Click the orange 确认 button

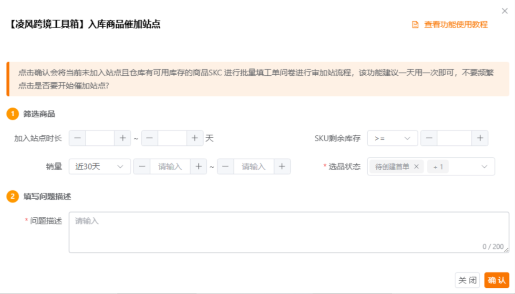(x=496, y=280)
